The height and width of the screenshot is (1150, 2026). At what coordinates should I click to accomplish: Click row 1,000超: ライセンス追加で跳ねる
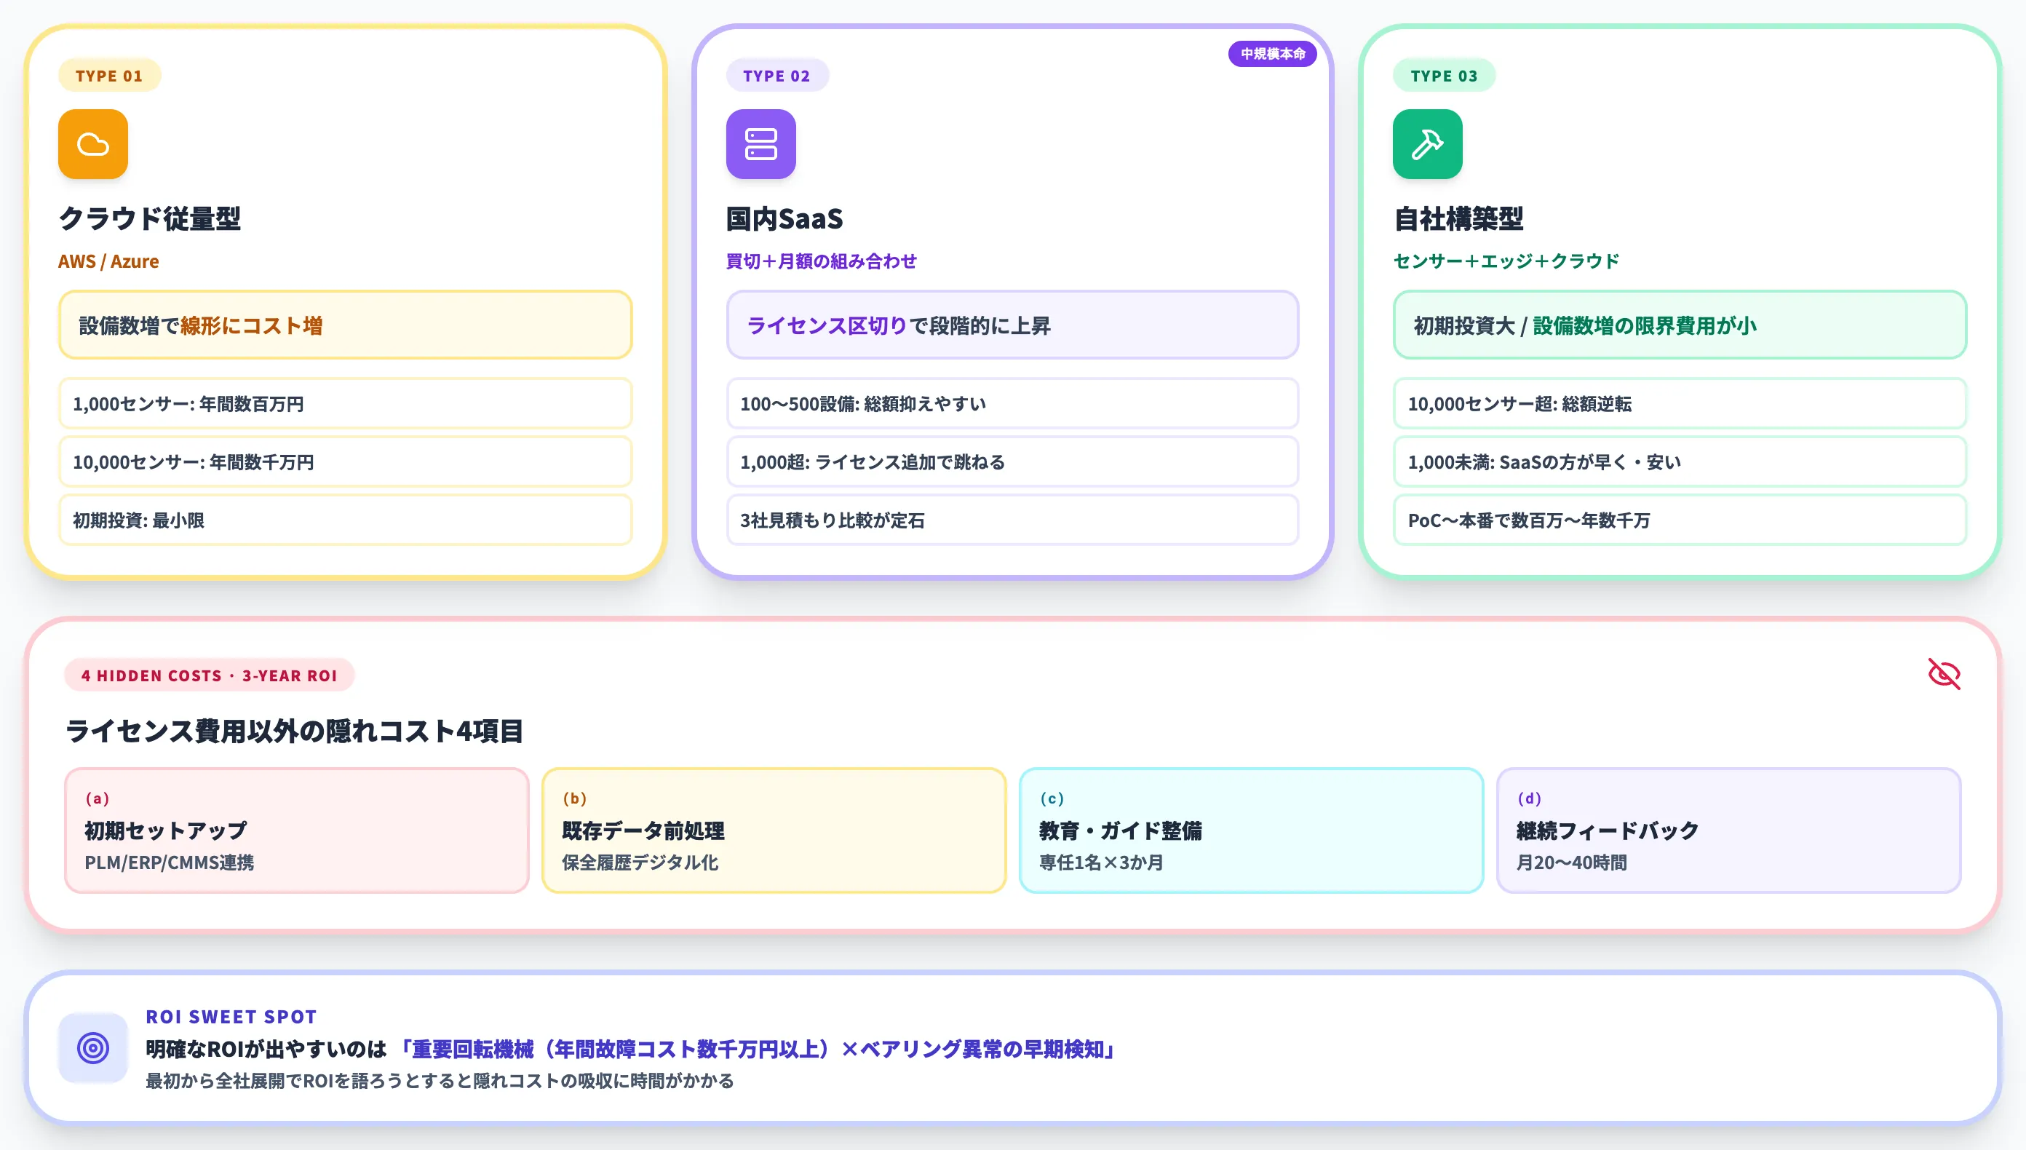click(1013, 462)
